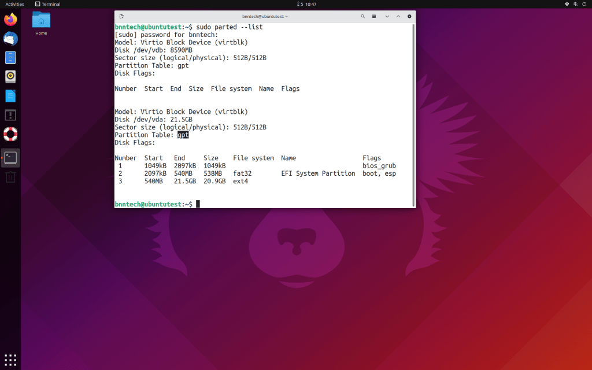This screenshot has width=592, height=370.
Task: Launch Rhythmbox music player
Action: pos(10,76)
